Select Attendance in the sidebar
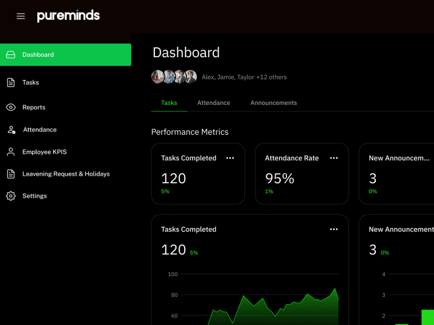The width and height of the screenshot is (434, 325). click(40, 130)
